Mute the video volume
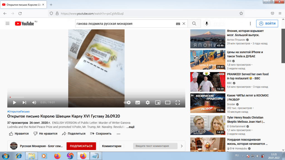Image resolution: width=285 pixels, height=160 pixels. click(34, 102)
